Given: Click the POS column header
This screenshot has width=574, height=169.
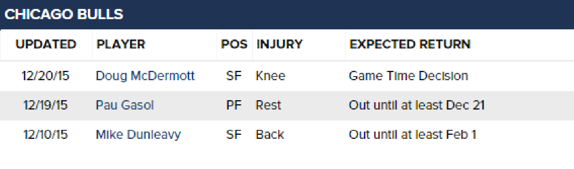Looking at the screenshot, I should click(x=234, y=44).
